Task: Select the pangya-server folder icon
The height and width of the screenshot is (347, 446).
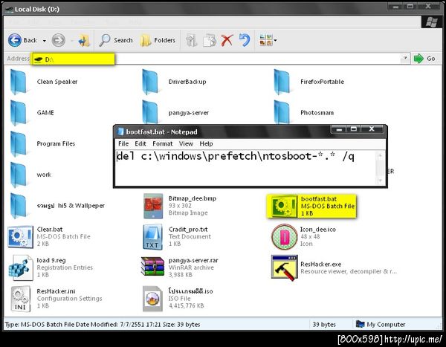Action: pos(150,111)
